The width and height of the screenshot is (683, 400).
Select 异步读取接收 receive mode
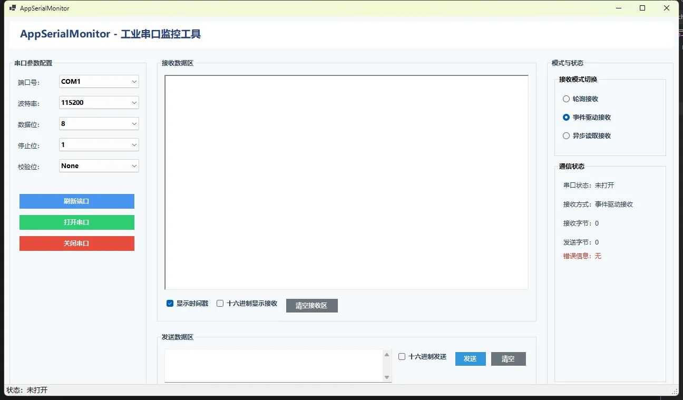pyautogui.click(x=565, y=135)
